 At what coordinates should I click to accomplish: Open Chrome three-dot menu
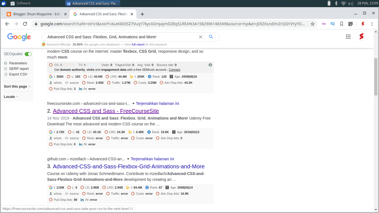click(372, 24)
